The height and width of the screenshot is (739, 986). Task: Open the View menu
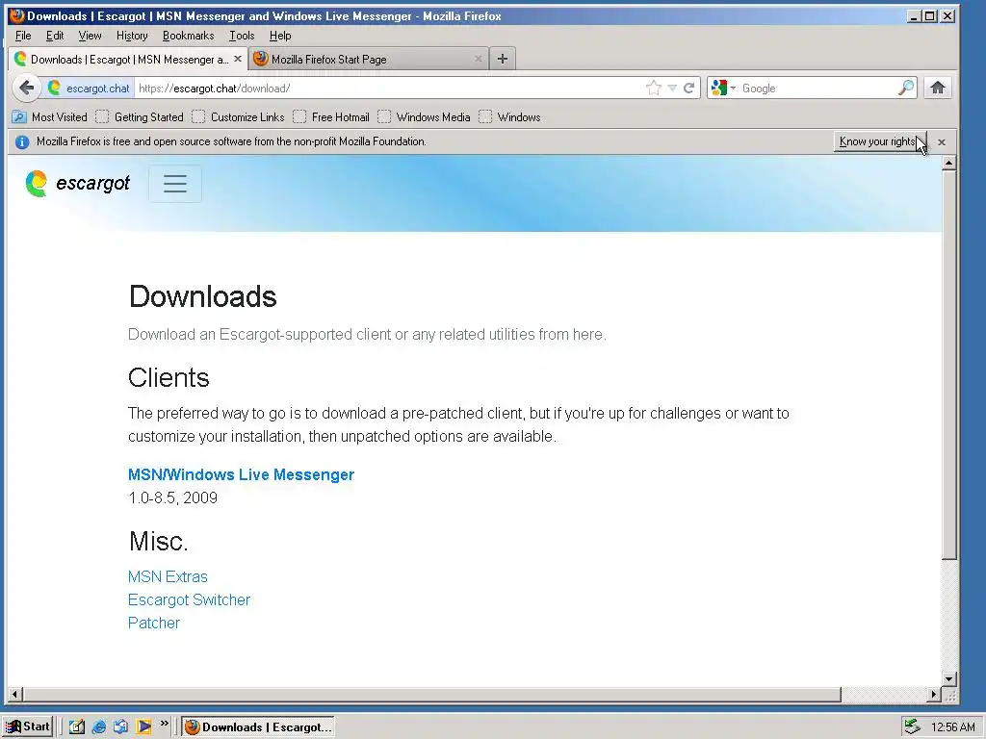90,36
